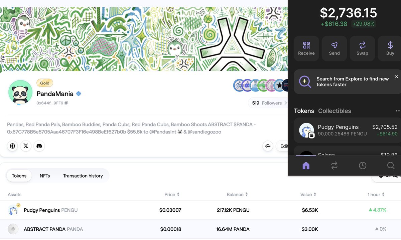The width and height of the screenshot is (401, 240).
Task: Click the 16.64M PANDA balance
Action: click(233, 229)
